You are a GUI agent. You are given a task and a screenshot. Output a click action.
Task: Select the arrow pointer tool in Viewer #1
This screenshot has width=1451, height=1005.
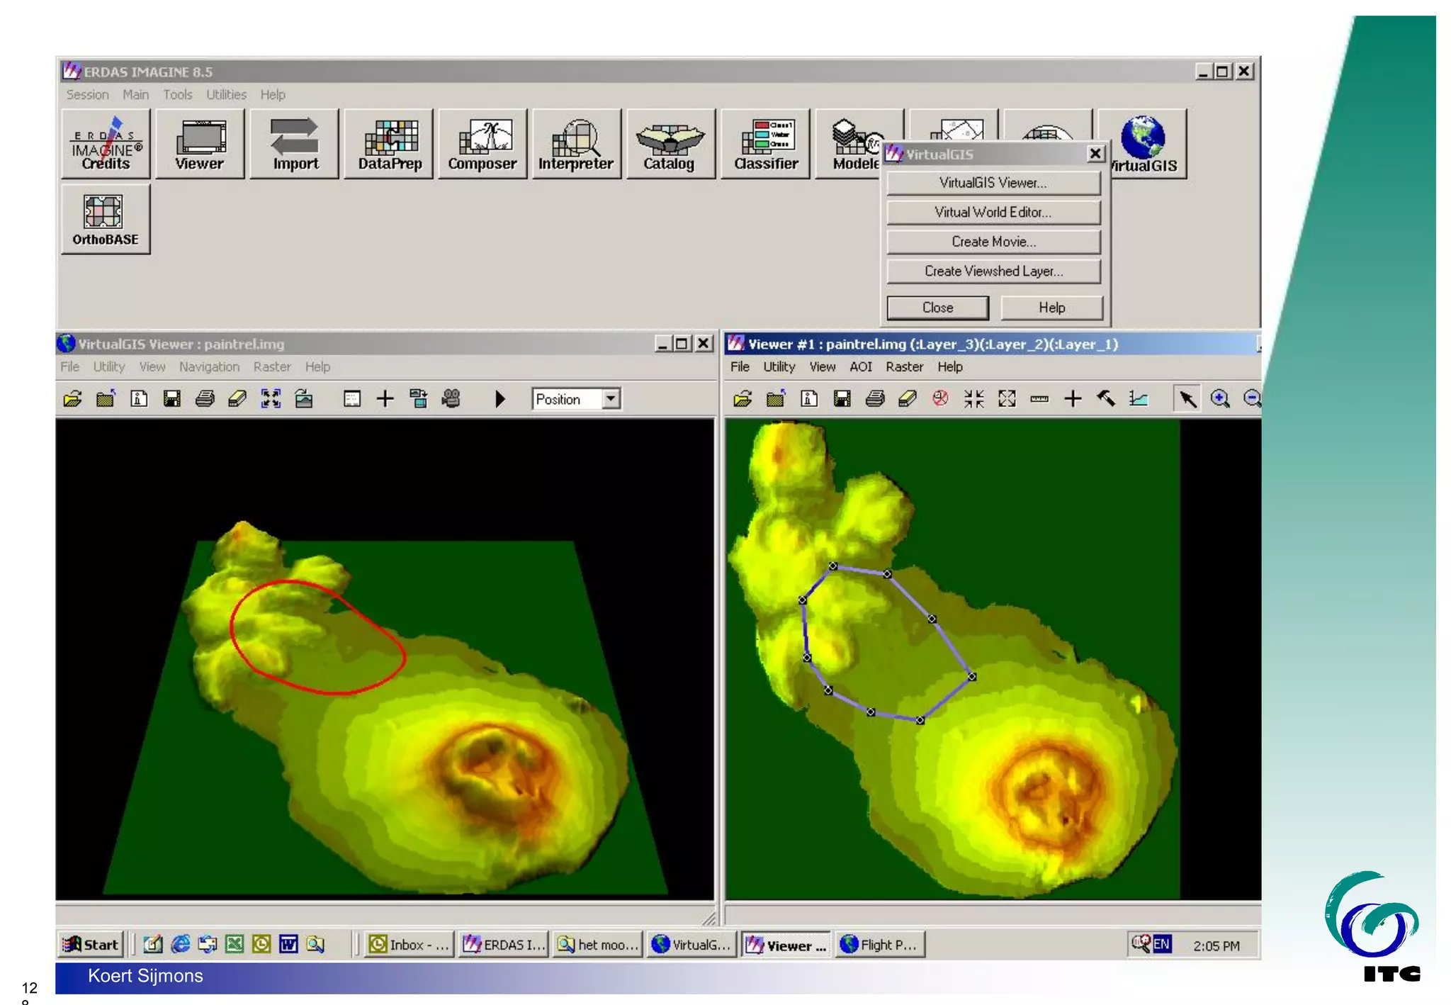(1187, 398)
